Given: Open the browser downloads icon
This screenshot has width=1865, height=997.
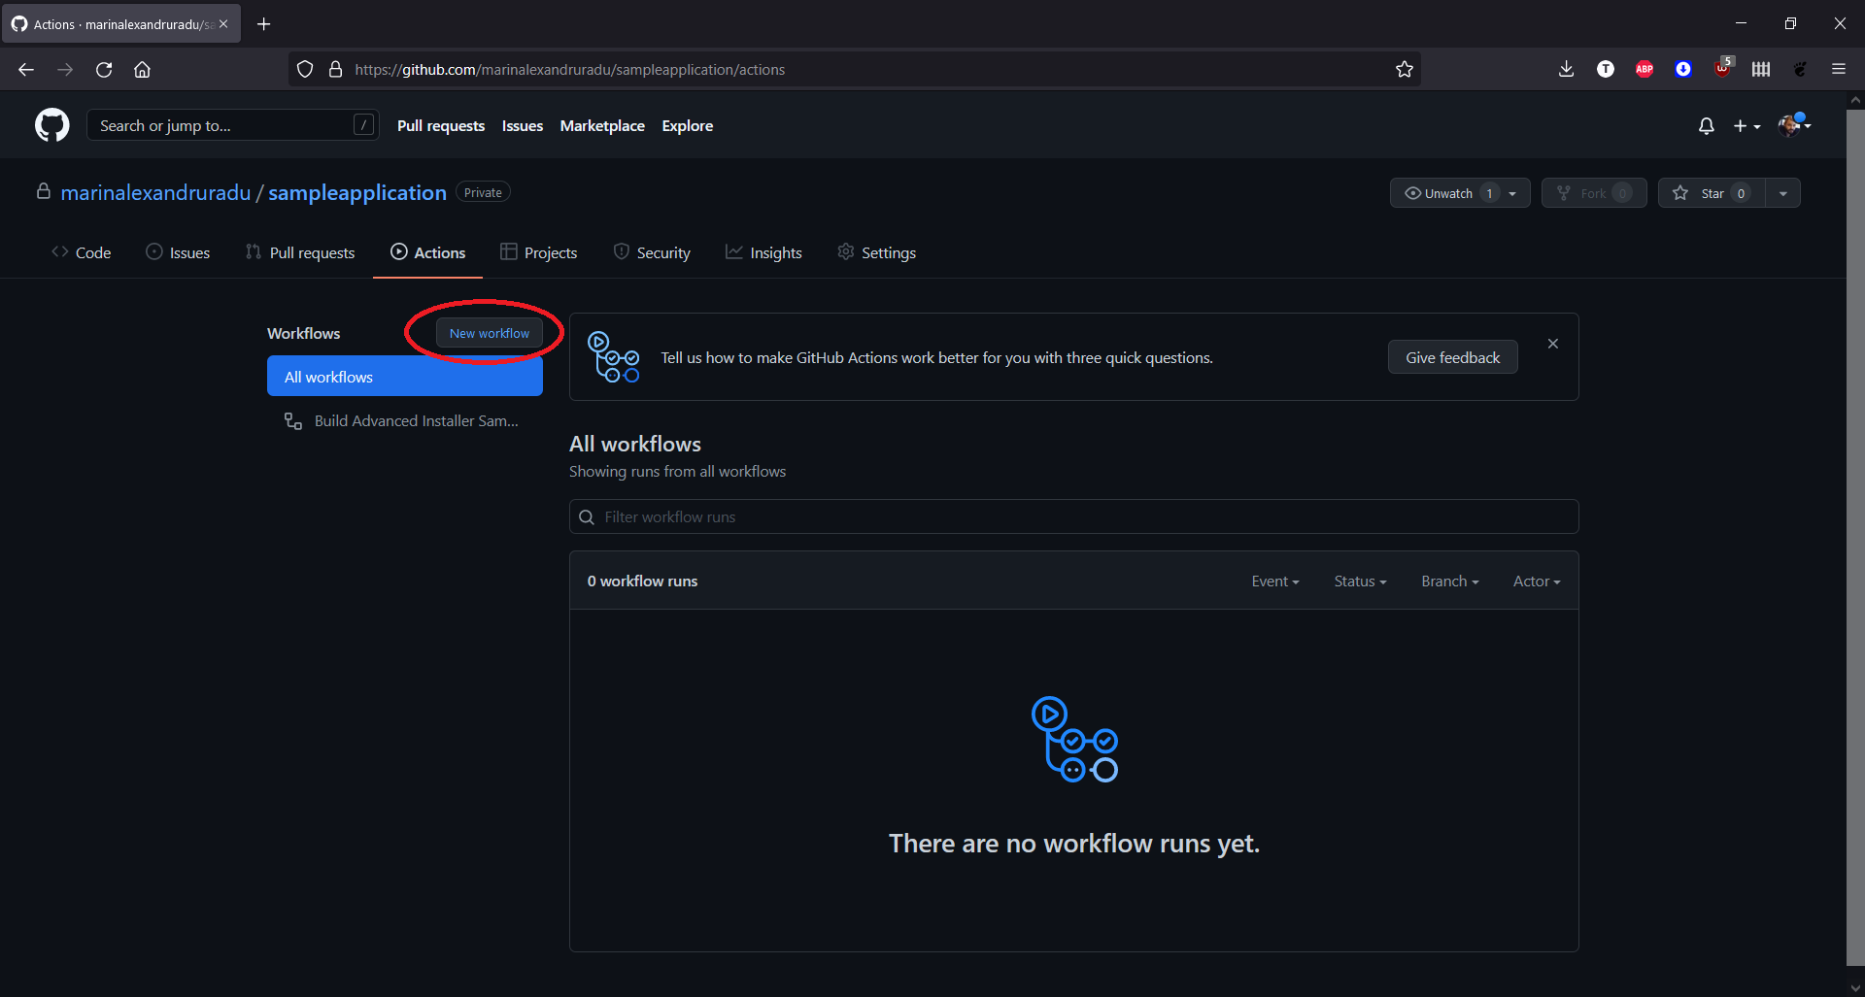Looking at the screenshot, I should (1566, 69).
